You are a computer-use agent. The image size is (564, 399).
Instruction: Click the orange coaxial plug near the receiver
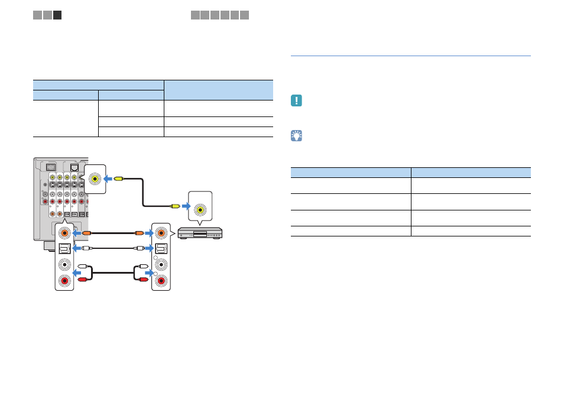point(87,233)
